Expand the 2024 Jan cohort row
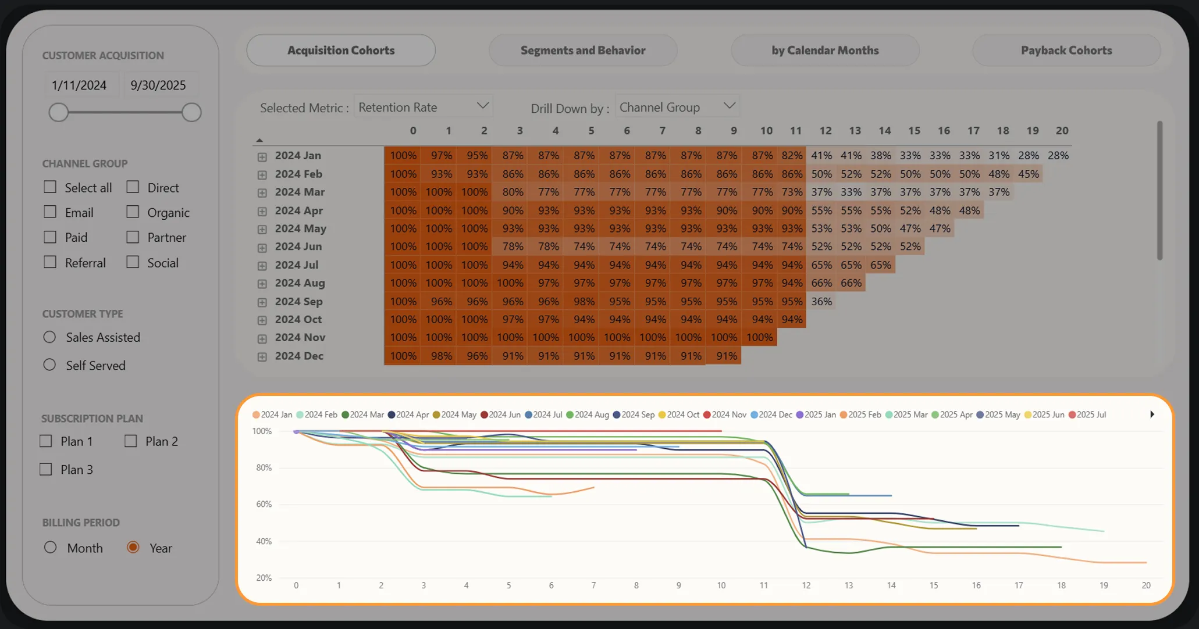 262,157
